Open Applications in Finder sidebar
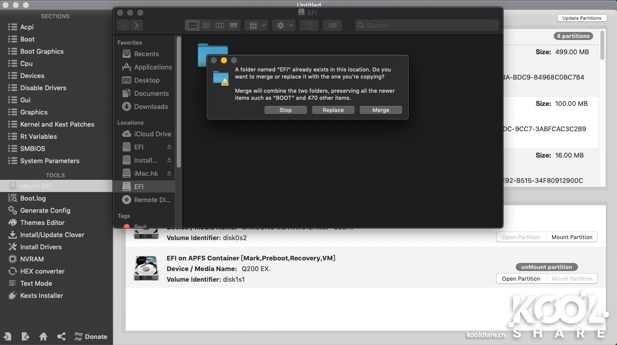617x345 pixels. [146, 67]
